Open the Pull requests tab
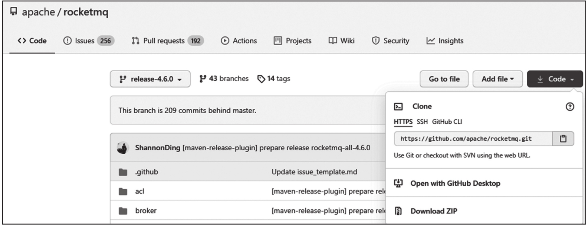Viewport: 588px width, 225px height. coord(168,41)
